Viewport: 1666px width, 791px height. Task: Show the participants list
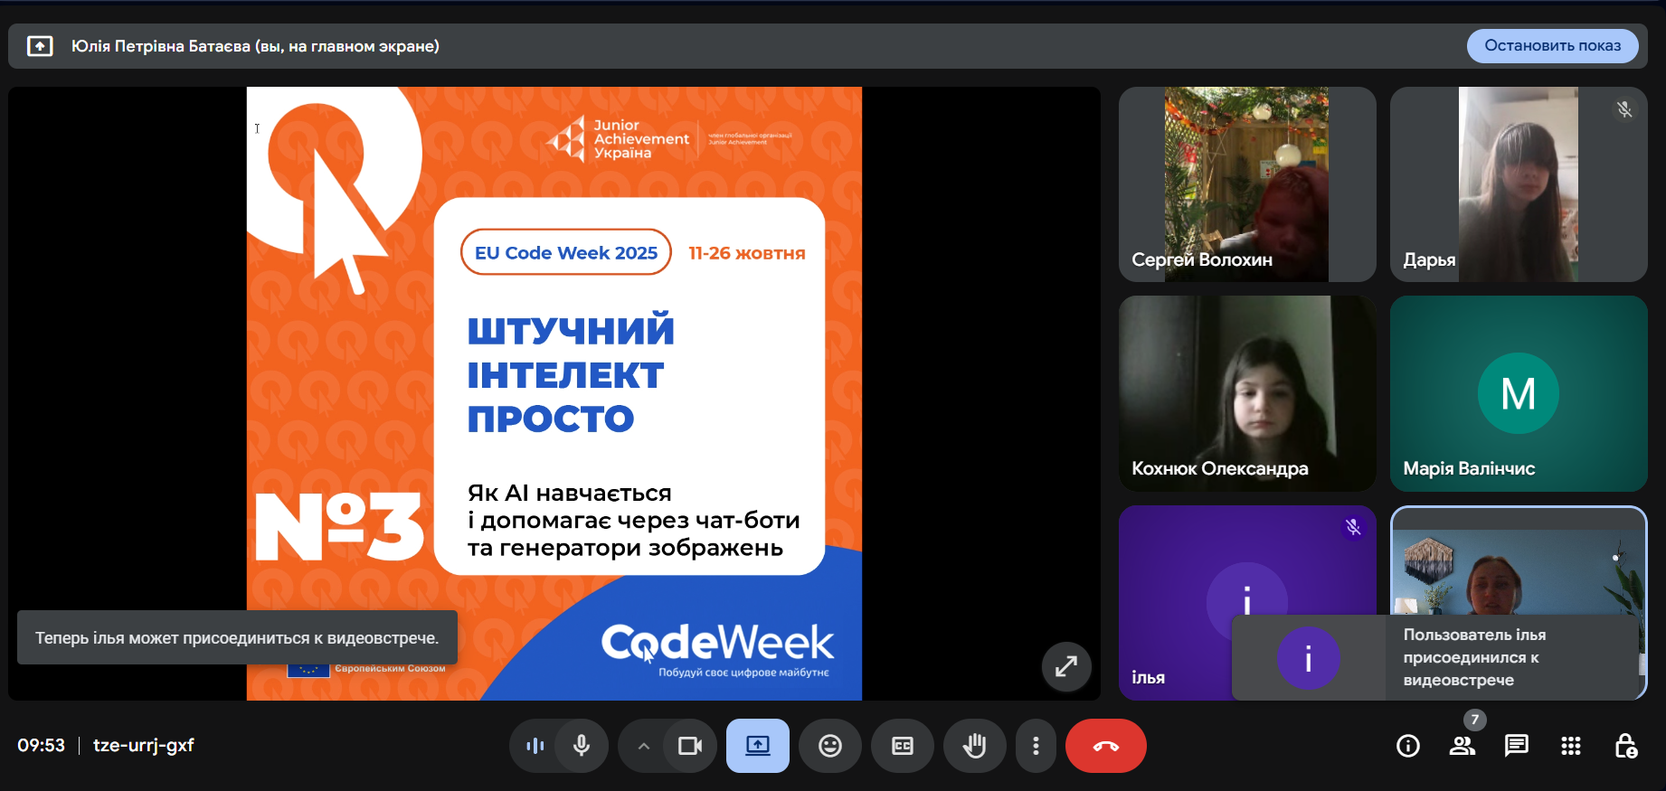[1462, 746]
